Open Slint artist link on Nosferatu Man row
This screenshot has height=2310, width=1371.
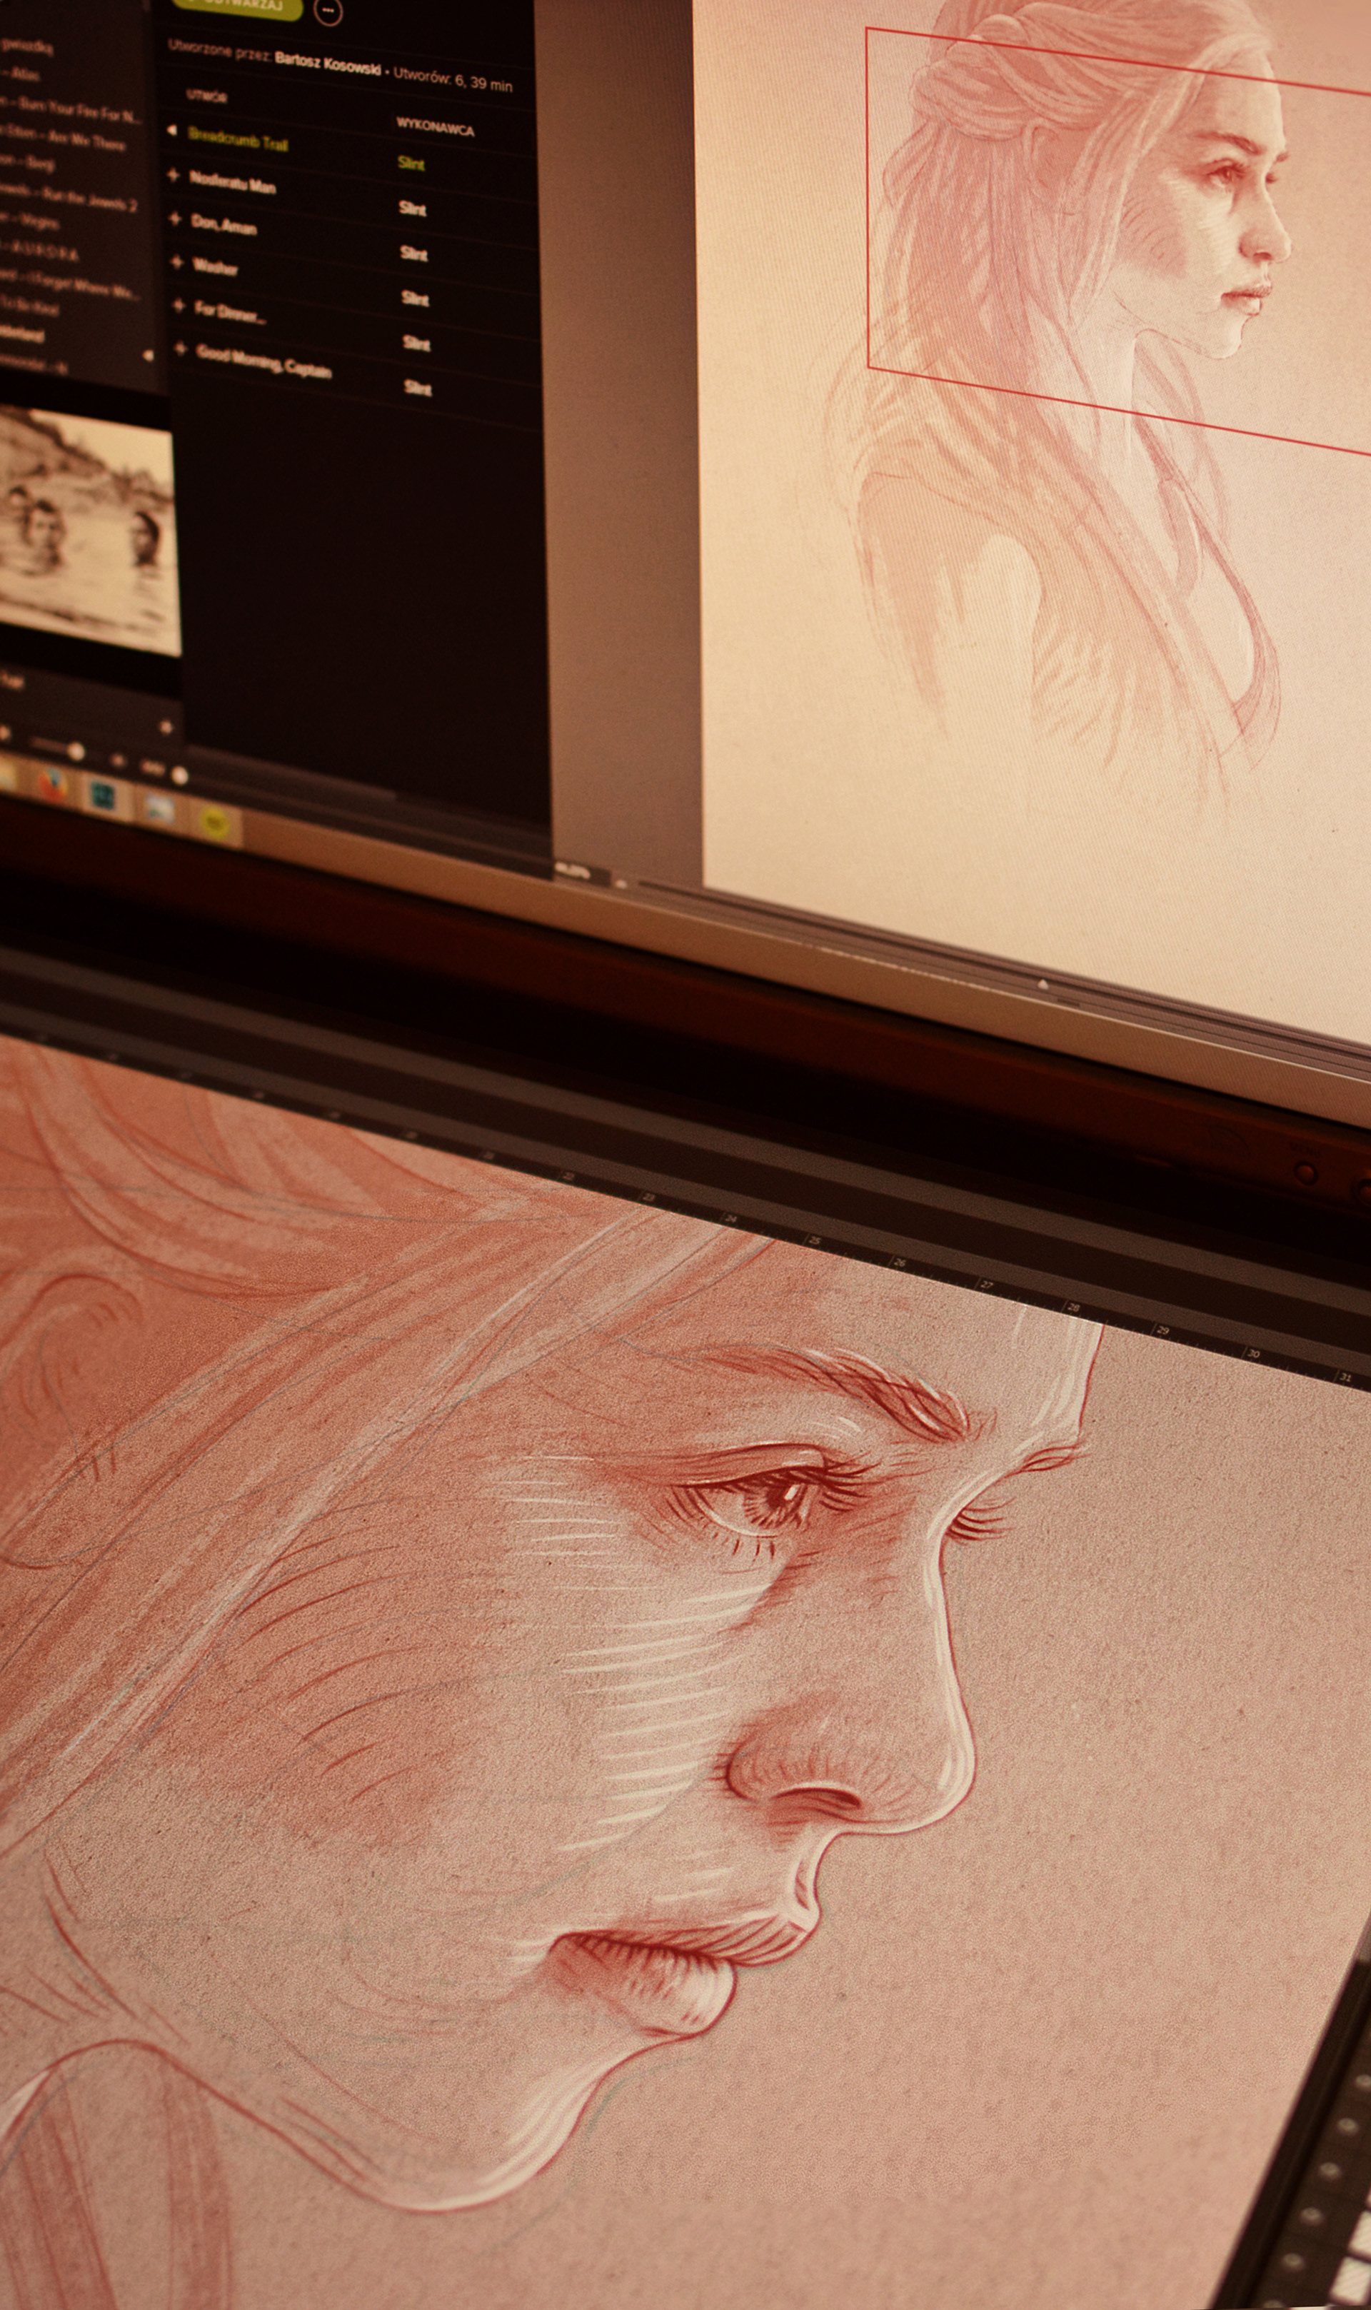[412, 209]
